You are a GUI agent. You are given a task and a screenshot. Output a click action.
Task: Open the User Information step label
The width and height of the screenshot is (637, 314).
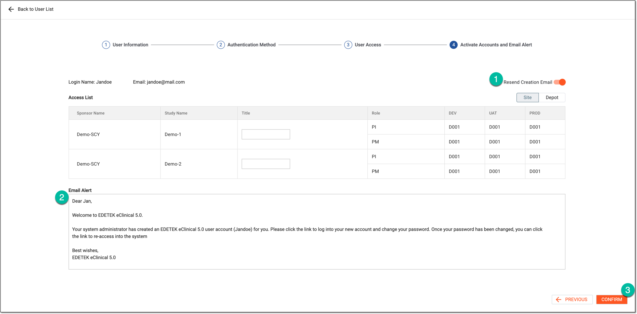click(x=130, y=45)
